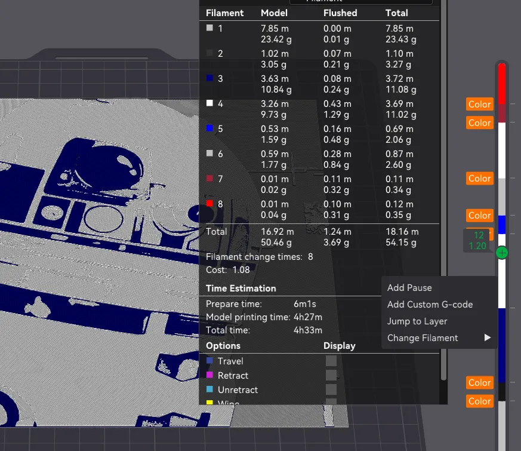Click the Filament column header
Screen dimensions: 521x451
[x=224, y=13]
